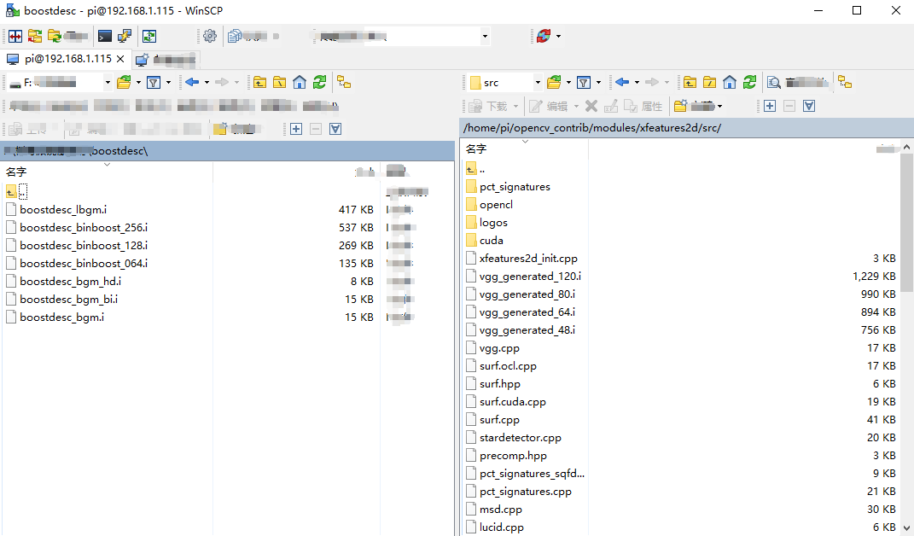
Task: Click remote select files plus icon
Action: click(770, 106)
